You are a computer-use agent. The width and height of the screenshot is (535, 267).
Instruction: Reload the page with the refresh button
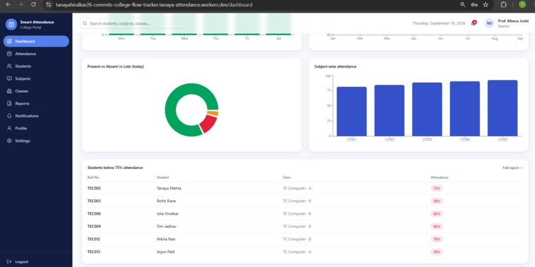[x=33, y=5]
